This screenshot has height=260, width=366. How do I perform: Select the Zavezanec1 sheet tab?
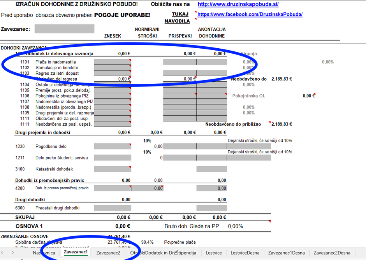tap(76, 252)
